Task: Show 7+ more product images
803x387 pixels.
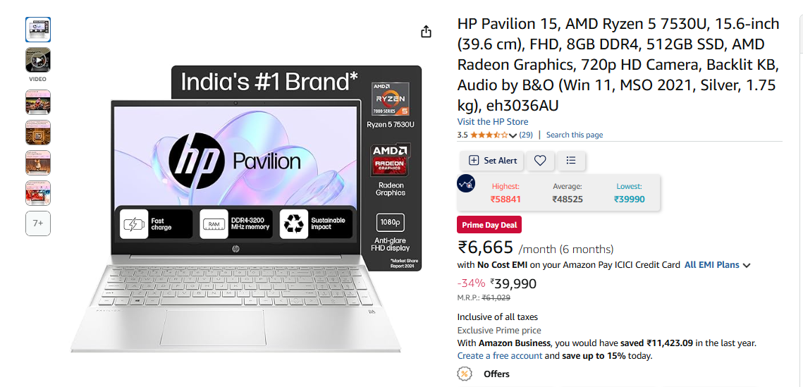Action: tap(38, 223)
